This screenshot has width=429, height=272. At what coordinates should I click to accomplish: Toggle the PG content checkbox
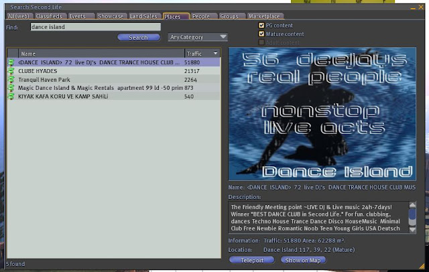[261, 25]
